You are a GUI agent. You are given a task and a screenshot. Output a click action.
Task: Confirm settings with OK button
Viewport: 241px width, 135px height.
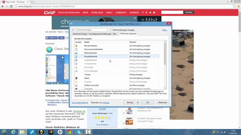pyautogui.click(x=148, y=102)
